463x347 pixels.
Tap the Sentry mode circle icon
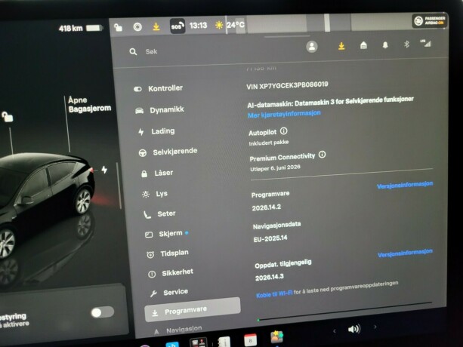(x=137, y=27)
